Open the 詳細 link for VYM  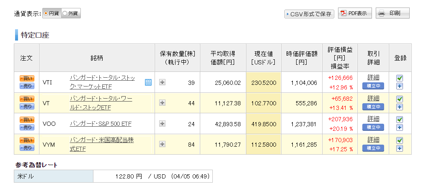pyautogui.click(x=373, y=140)
